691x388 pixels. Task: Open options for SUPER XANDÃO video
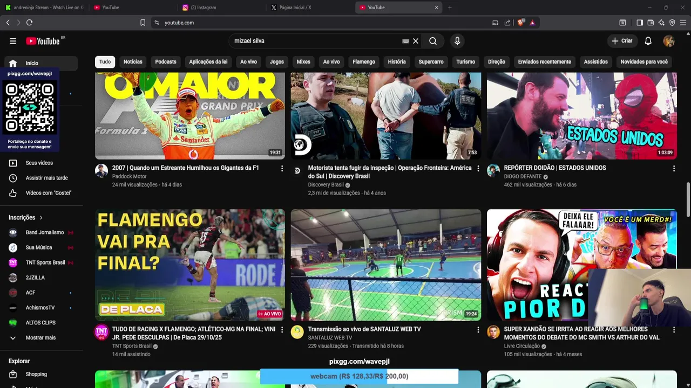674,330
